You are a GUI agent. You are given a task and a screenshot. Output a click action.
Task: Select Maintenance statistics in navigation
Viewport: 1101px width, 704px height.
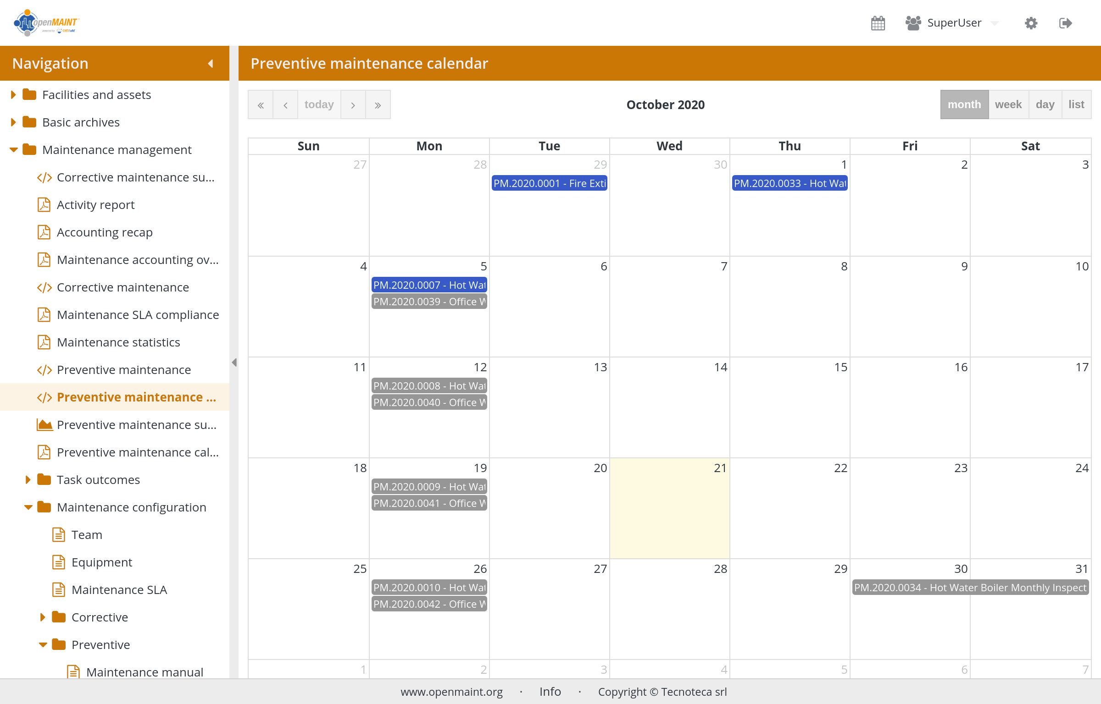pos(118,342)
